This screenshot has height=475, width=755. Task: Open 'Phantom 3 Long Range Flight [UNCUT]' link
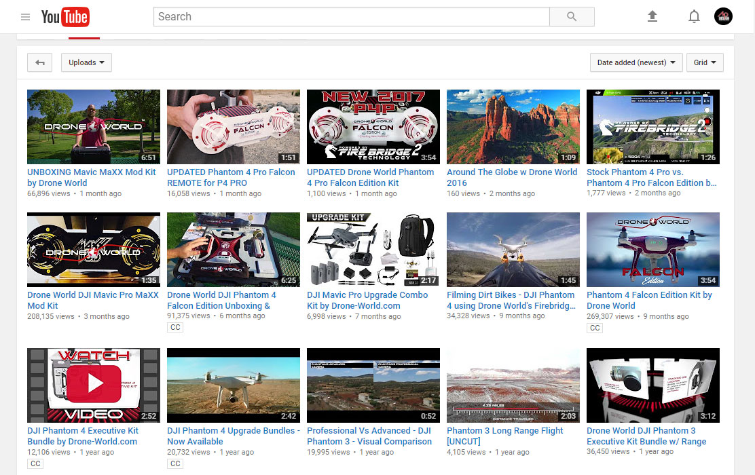(x=504, y=436)
